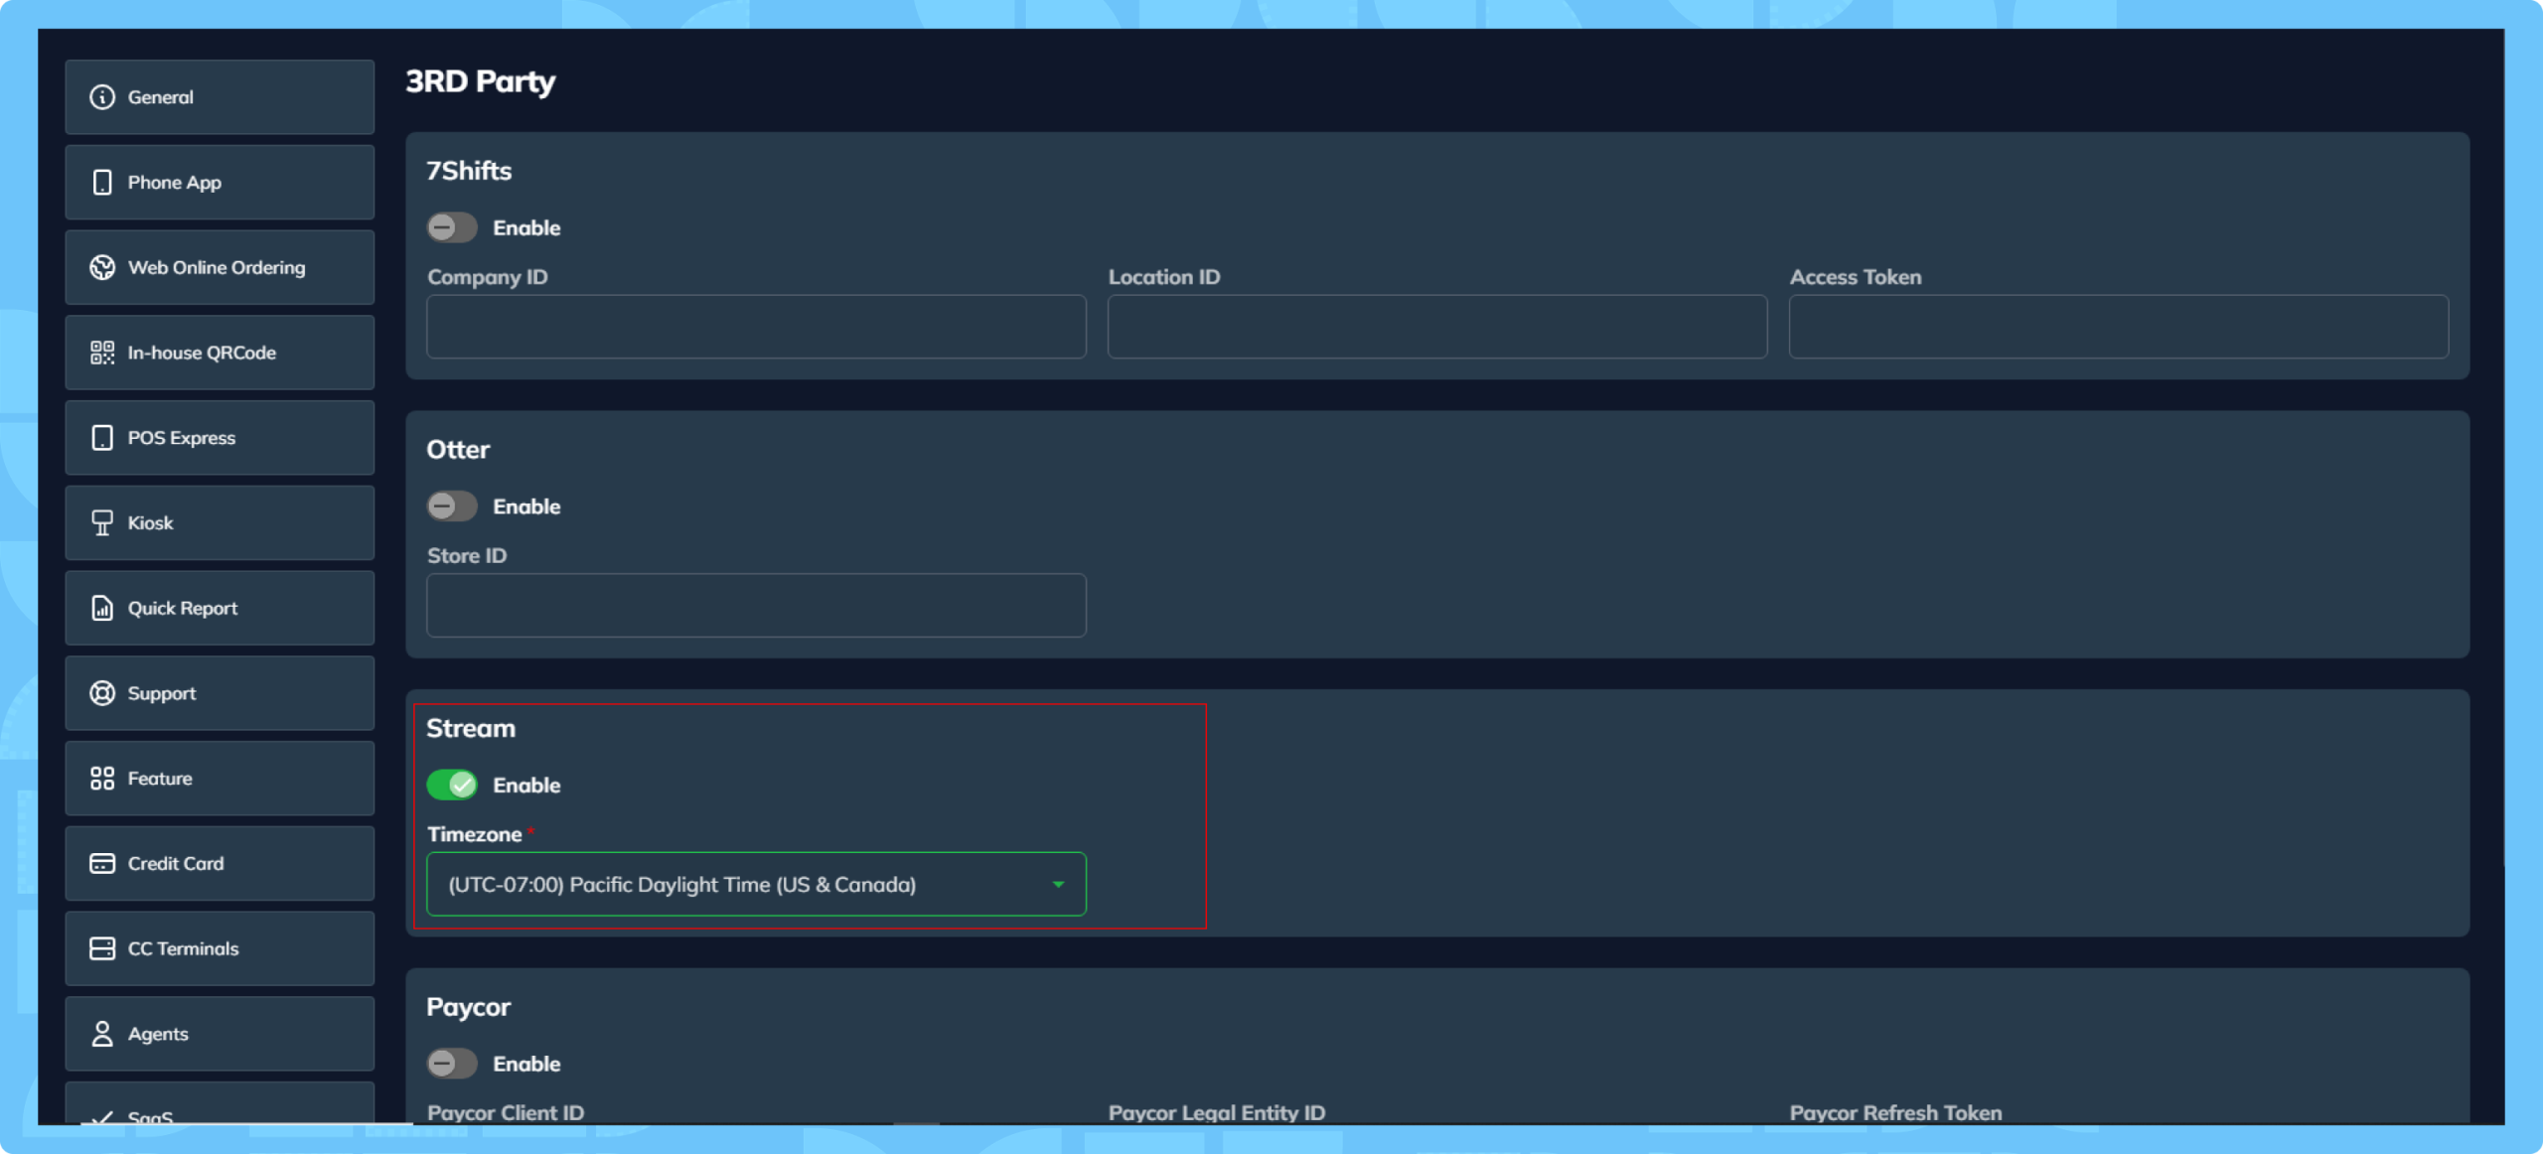
Task: Click the Kiosk stand icon
Action: [102, 523]
